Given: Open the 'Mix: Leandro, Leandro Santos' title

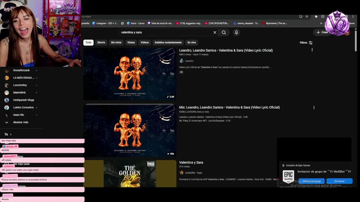Looking at the screenshot, I should 229,107.
